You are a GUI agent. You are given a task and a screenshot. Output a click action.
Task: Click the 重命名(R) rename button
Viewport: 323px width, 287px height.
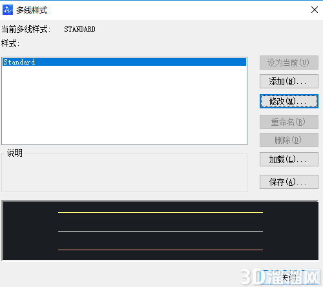[x=289, y=122]
